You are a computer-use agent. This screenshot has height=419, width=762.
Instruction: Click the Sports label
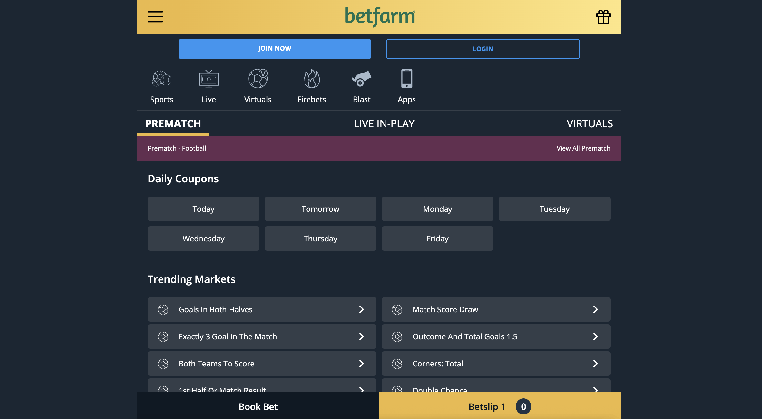[x=162, y=100]
